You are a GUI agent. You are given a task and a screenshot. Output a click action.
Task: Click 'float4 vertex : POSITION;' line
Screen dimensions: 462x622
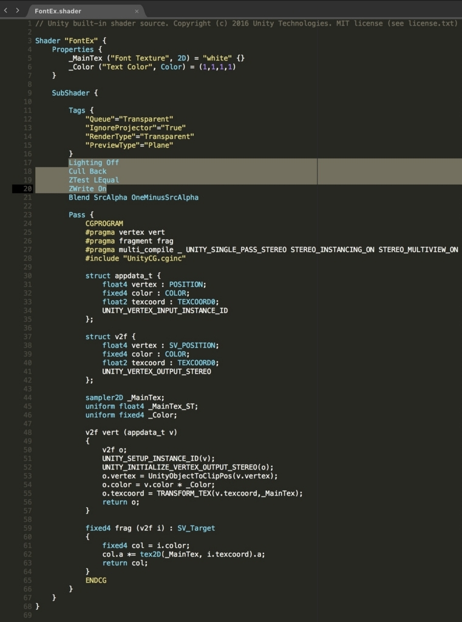[155, 285]
